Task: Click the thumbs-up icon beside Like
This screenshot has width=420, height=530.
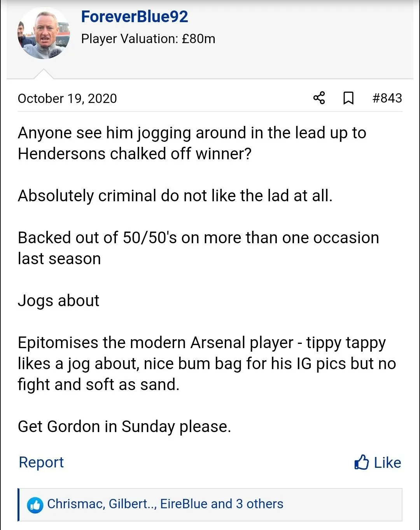Action: [361, 462]
